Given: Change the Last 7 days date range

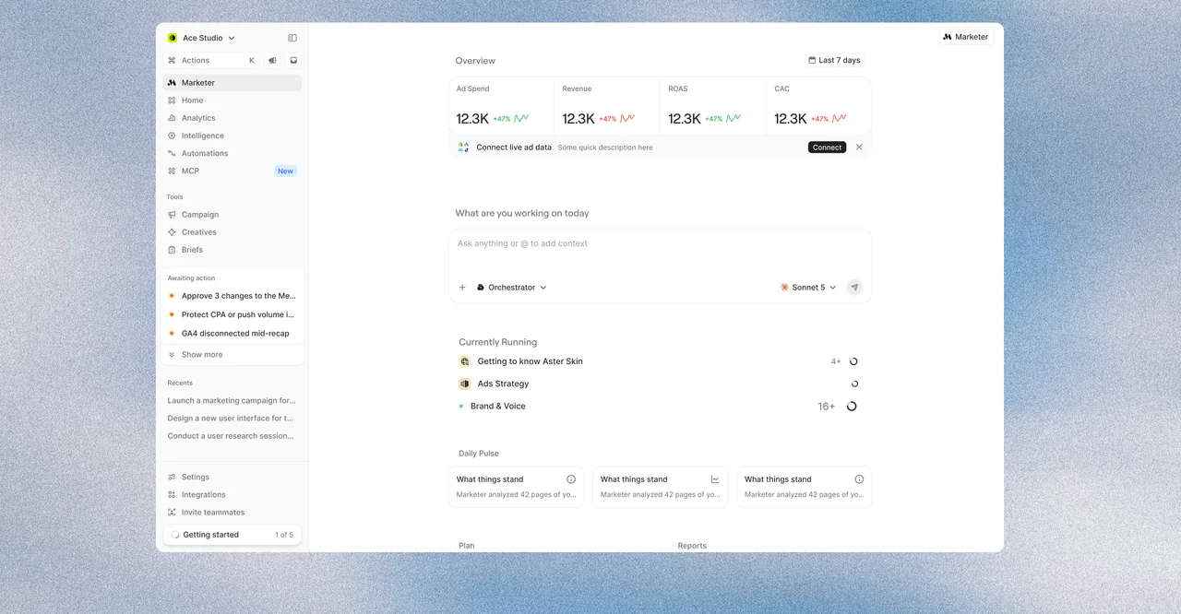Looking at the screenshot, I should pos(834,61).
